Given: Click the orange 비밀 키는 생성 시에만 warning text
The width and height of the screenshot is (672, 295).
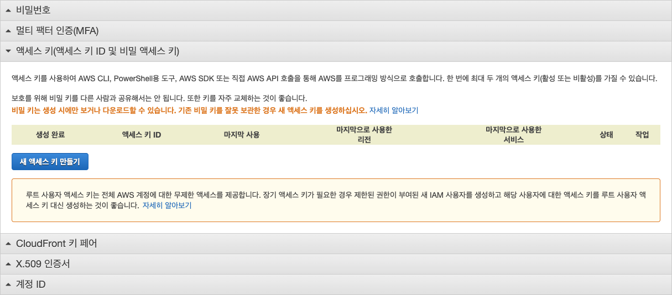Looking at the screenshot, I should [x=189, y=110].
